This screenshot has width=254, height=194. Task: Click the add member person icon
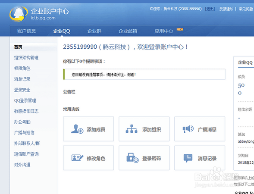coord(77,129)
